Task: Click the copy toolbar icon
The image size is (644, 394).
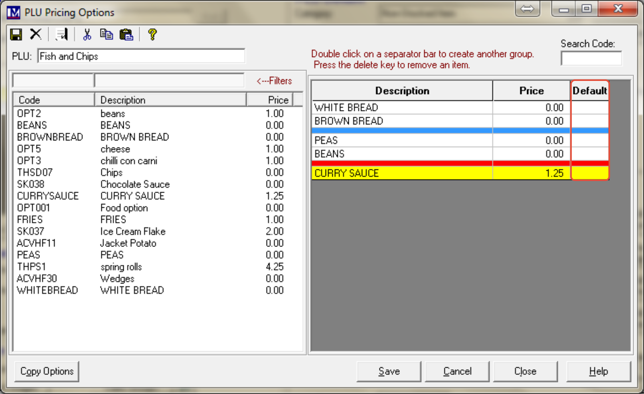Action: 107,34
